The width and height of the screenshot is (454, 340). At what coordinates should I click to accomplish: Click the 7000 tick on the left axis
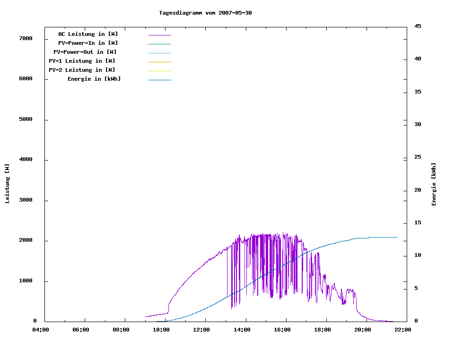tap(25, 38)
